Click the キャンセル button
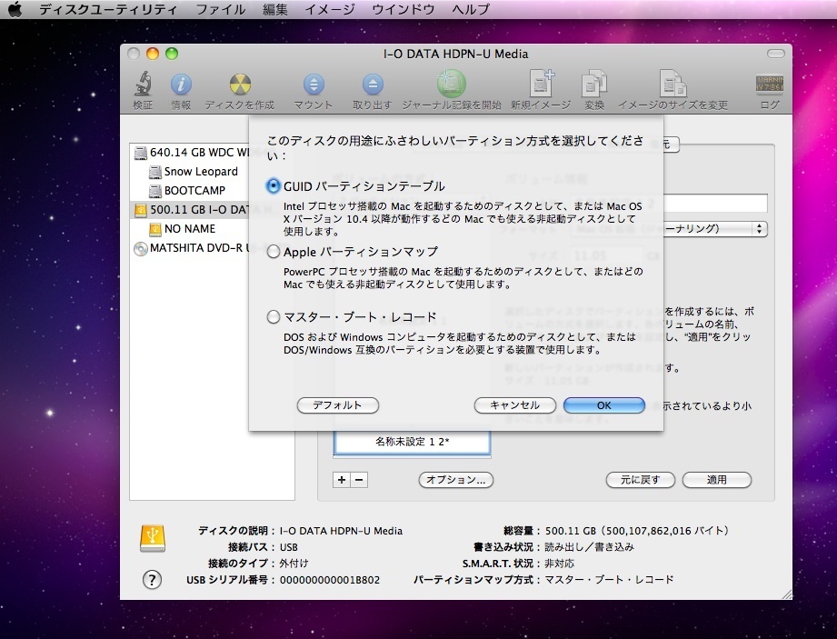The height and width of the screenshot is (639, 837). tap(514, 405)
